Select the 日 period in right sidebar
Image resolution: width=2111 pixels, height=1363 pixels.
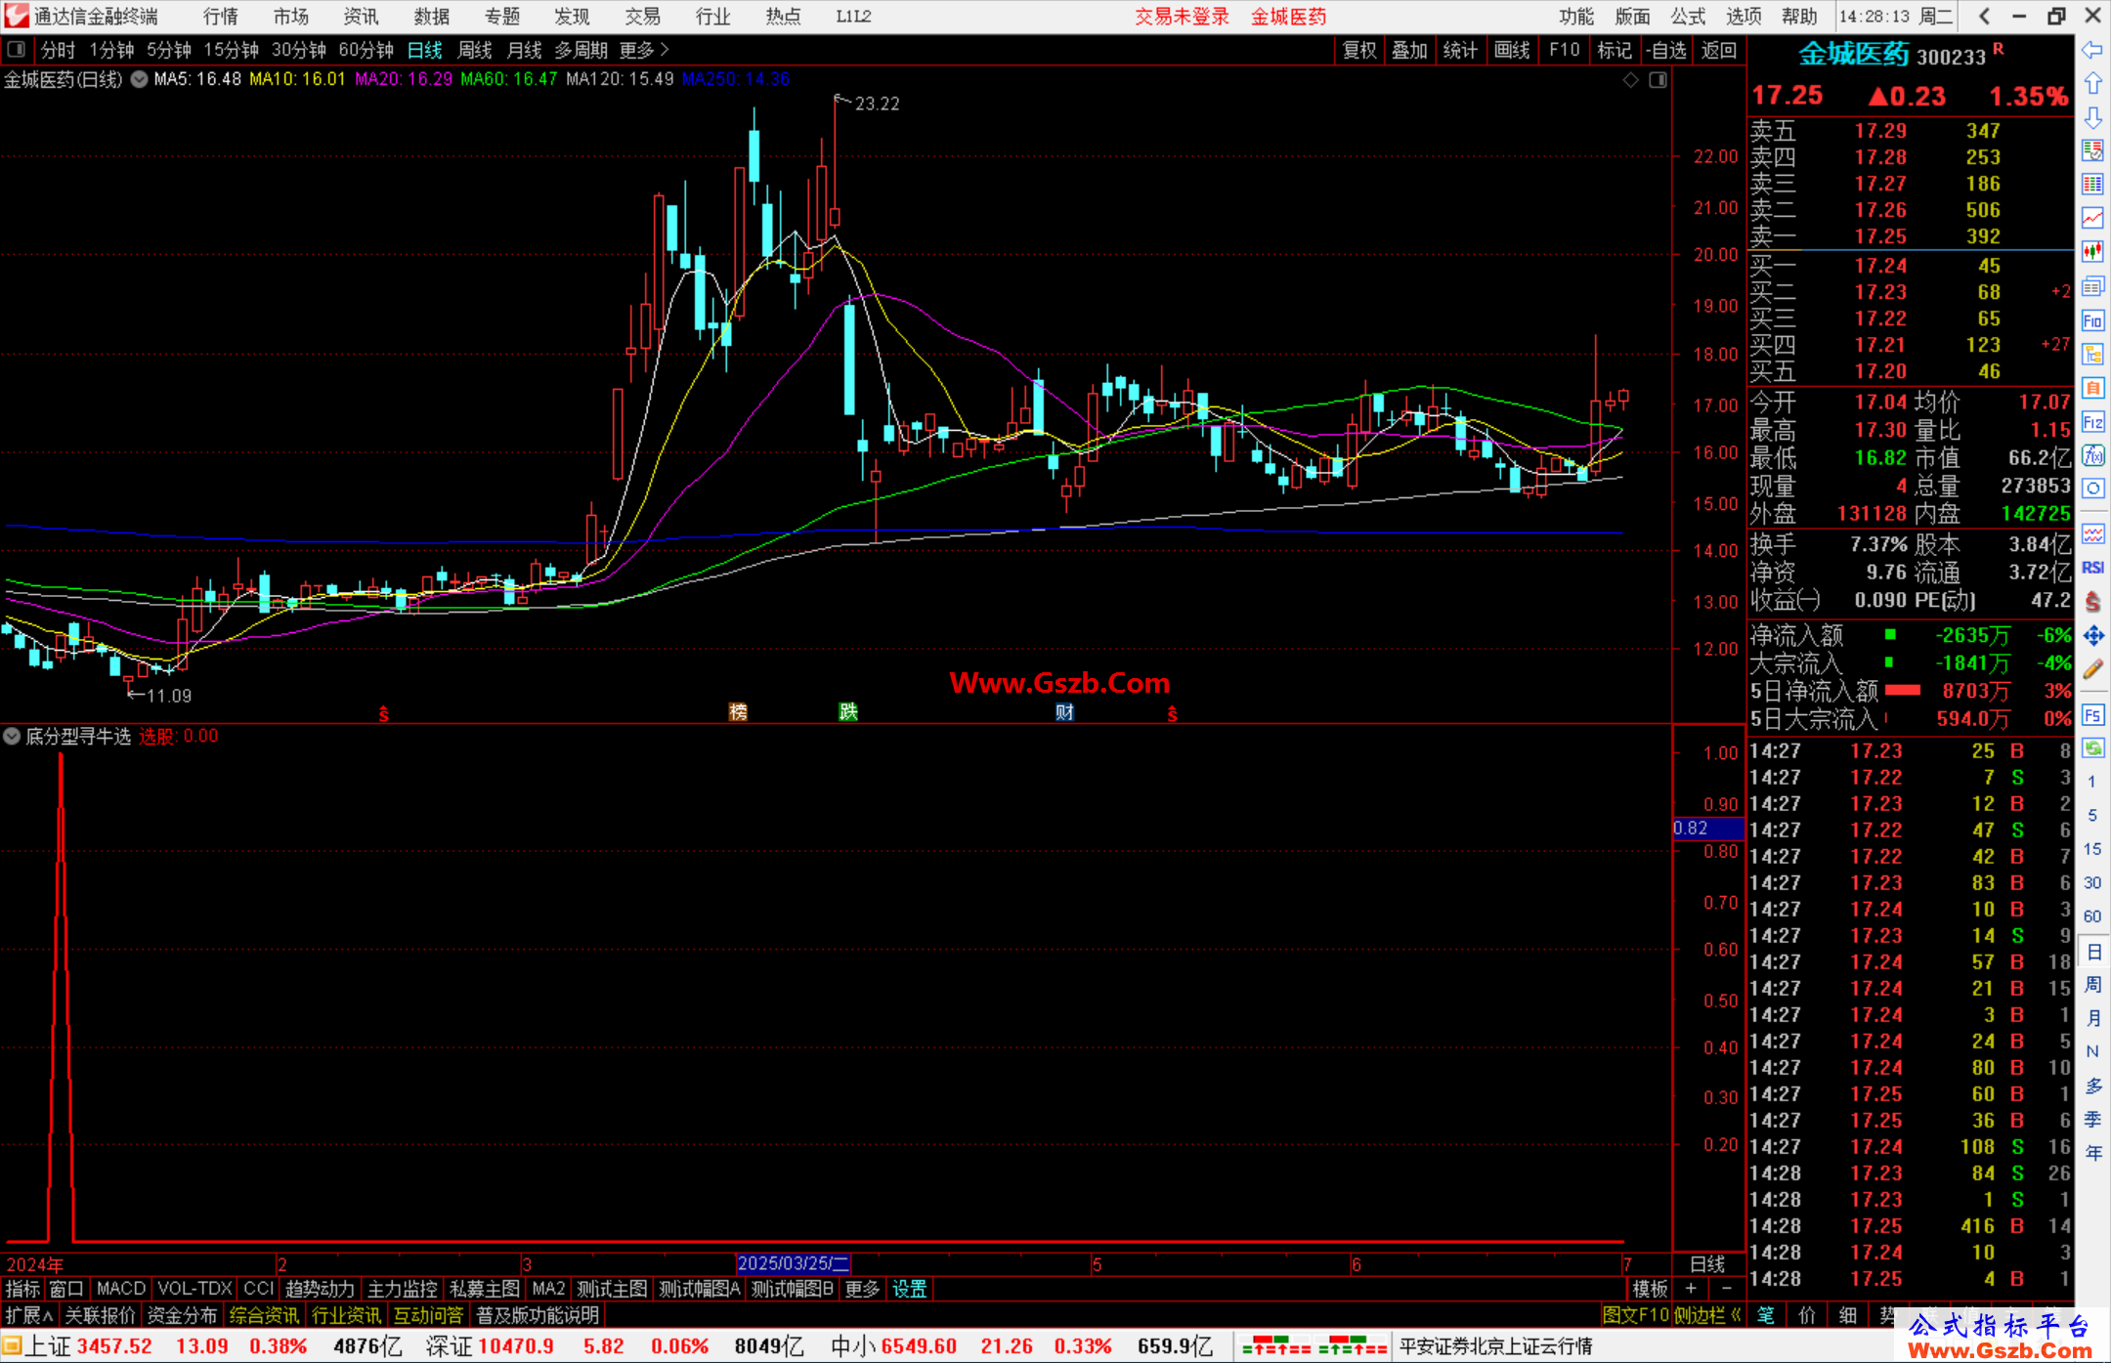(2092, 952)
